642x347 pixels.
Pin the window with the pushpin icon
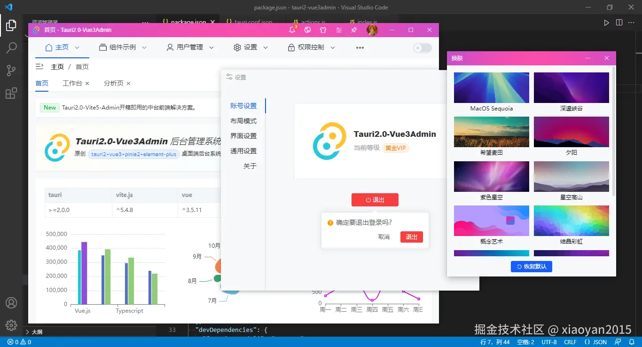354,30
